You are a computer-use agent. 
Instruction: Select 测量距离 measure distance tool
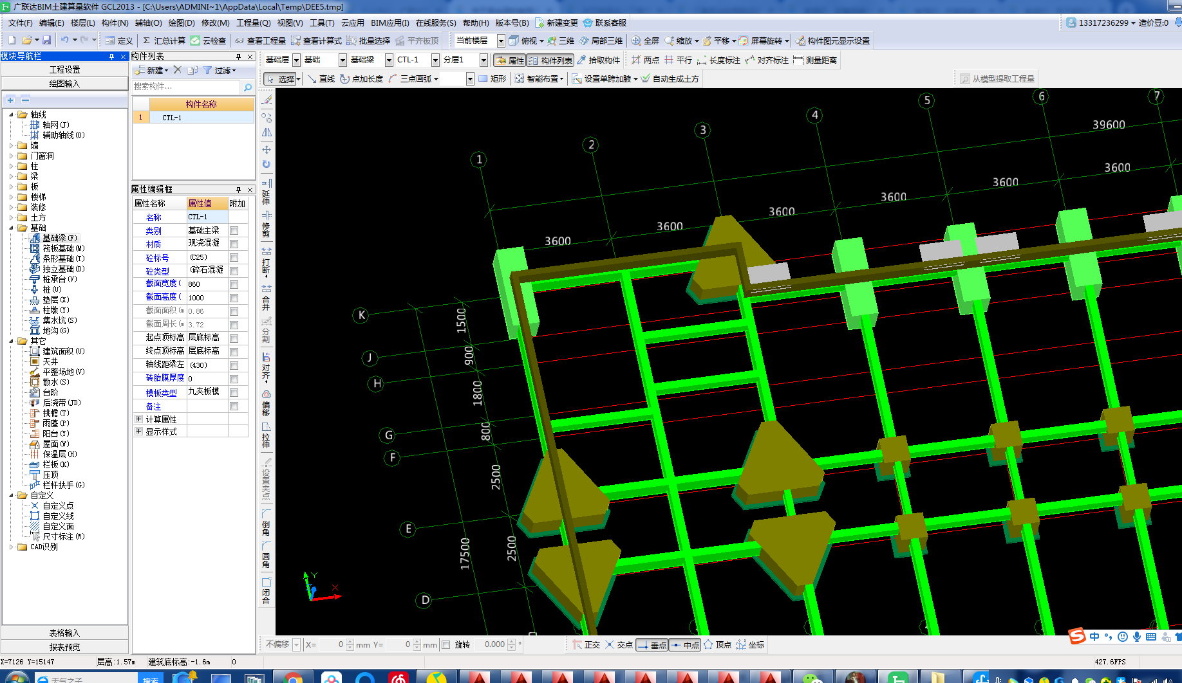pyautogui.click(x=815, y=60)
